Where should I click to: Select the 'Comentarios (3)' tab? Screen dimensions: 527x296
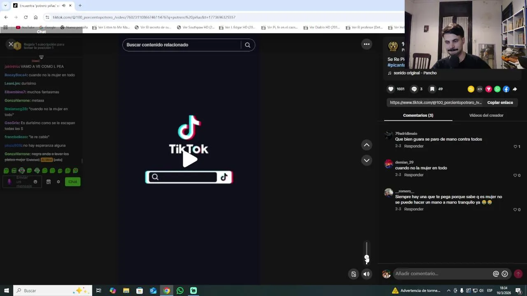[418, 116]
